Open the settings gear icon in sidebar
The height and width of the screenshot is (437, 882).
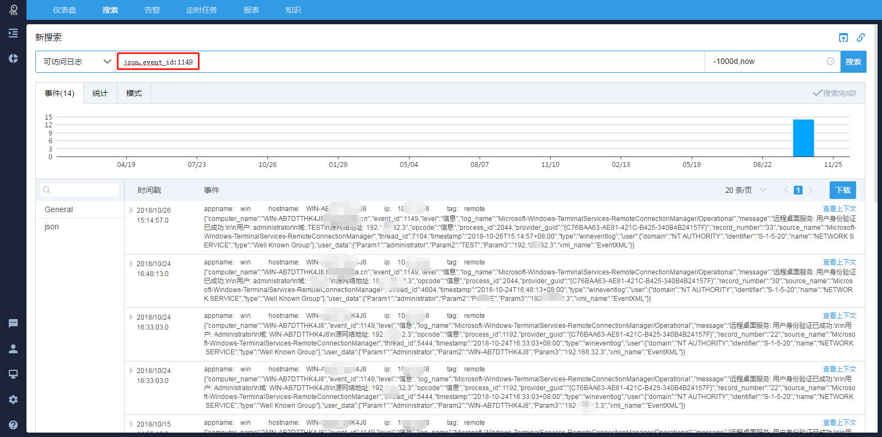[x=13, y=400]
